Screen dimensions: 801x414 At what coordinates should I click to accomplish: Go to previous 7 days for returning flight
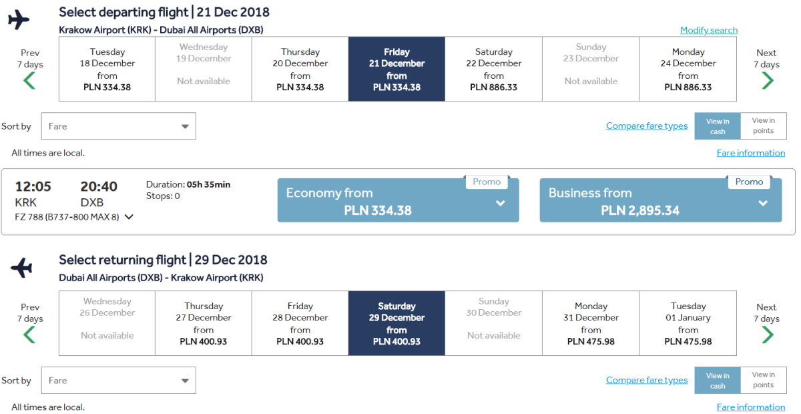(29, 334)
